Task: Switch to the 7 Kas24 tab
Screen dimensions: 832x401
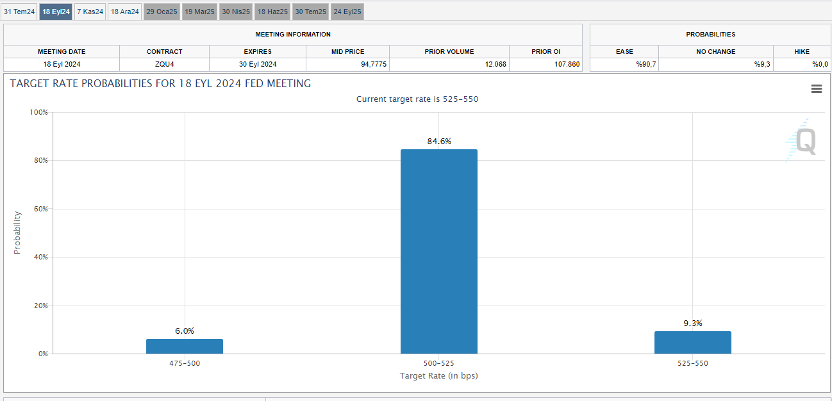Action: (90, 12)
